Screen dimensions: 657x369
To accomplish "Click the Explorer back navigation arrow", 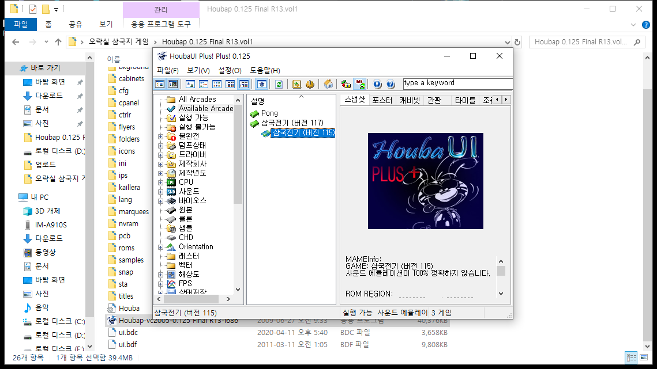I will click(16, 42).
